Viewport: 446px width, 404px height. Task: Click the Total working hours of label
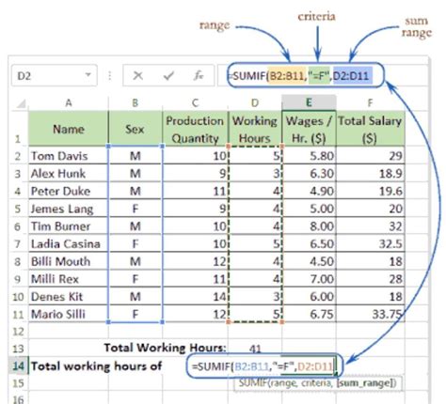97,365
